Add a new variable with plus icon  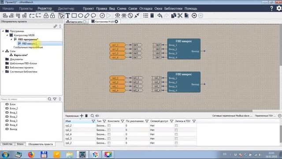point(82,116)
